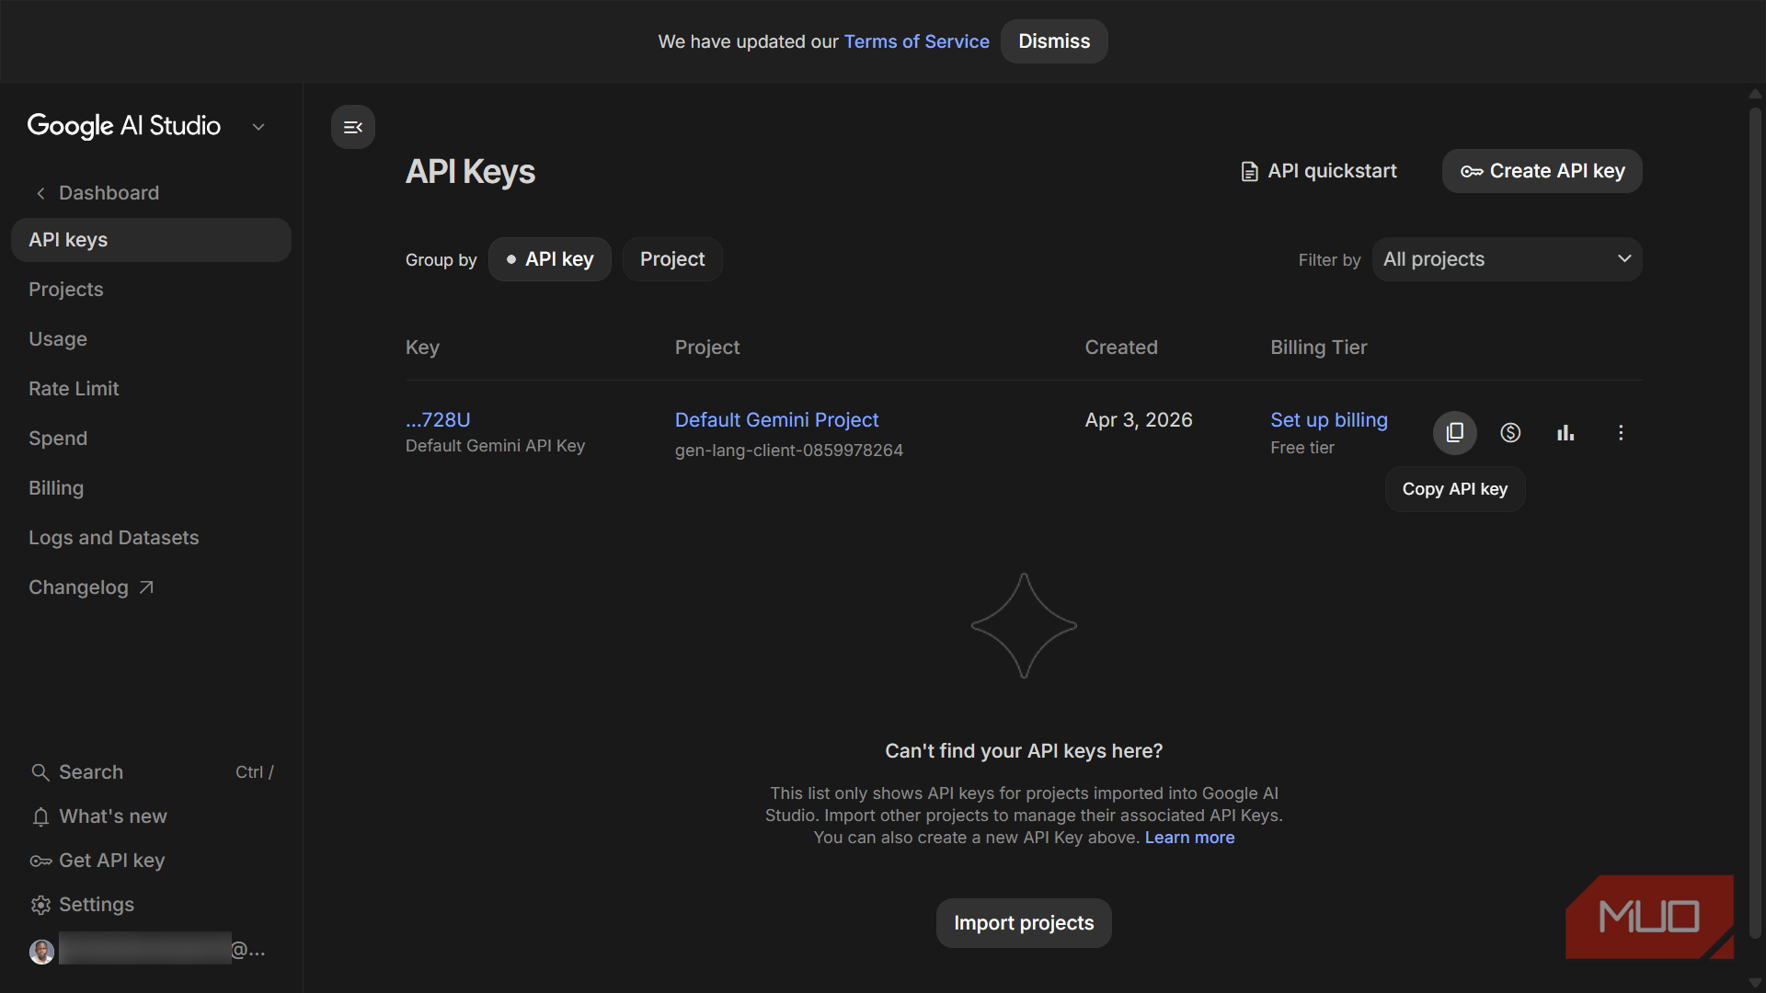Click the Apr 3, 2026 created date
The image size is (1766, 993).
(x=1138, y=420)
